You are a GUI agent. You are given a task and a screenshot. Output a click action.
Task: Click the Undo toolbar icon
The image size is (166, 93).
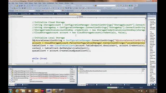(32, 6)
